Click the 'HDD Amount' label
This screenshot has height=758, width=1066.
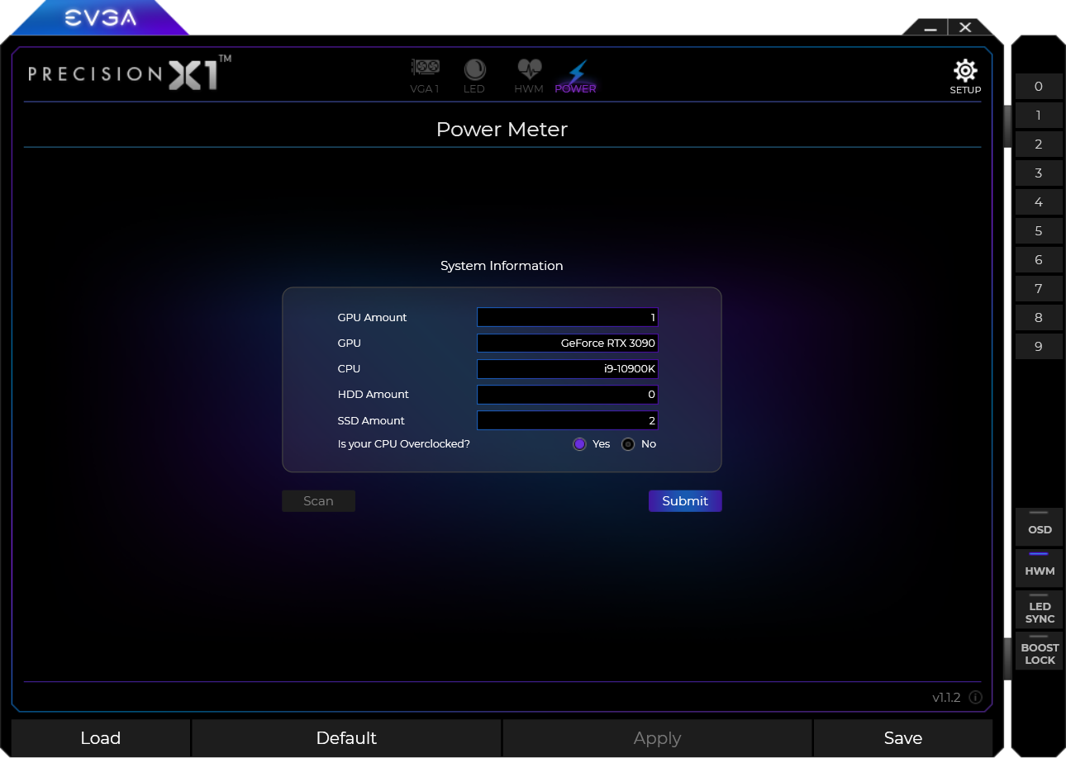pos(374,395)
